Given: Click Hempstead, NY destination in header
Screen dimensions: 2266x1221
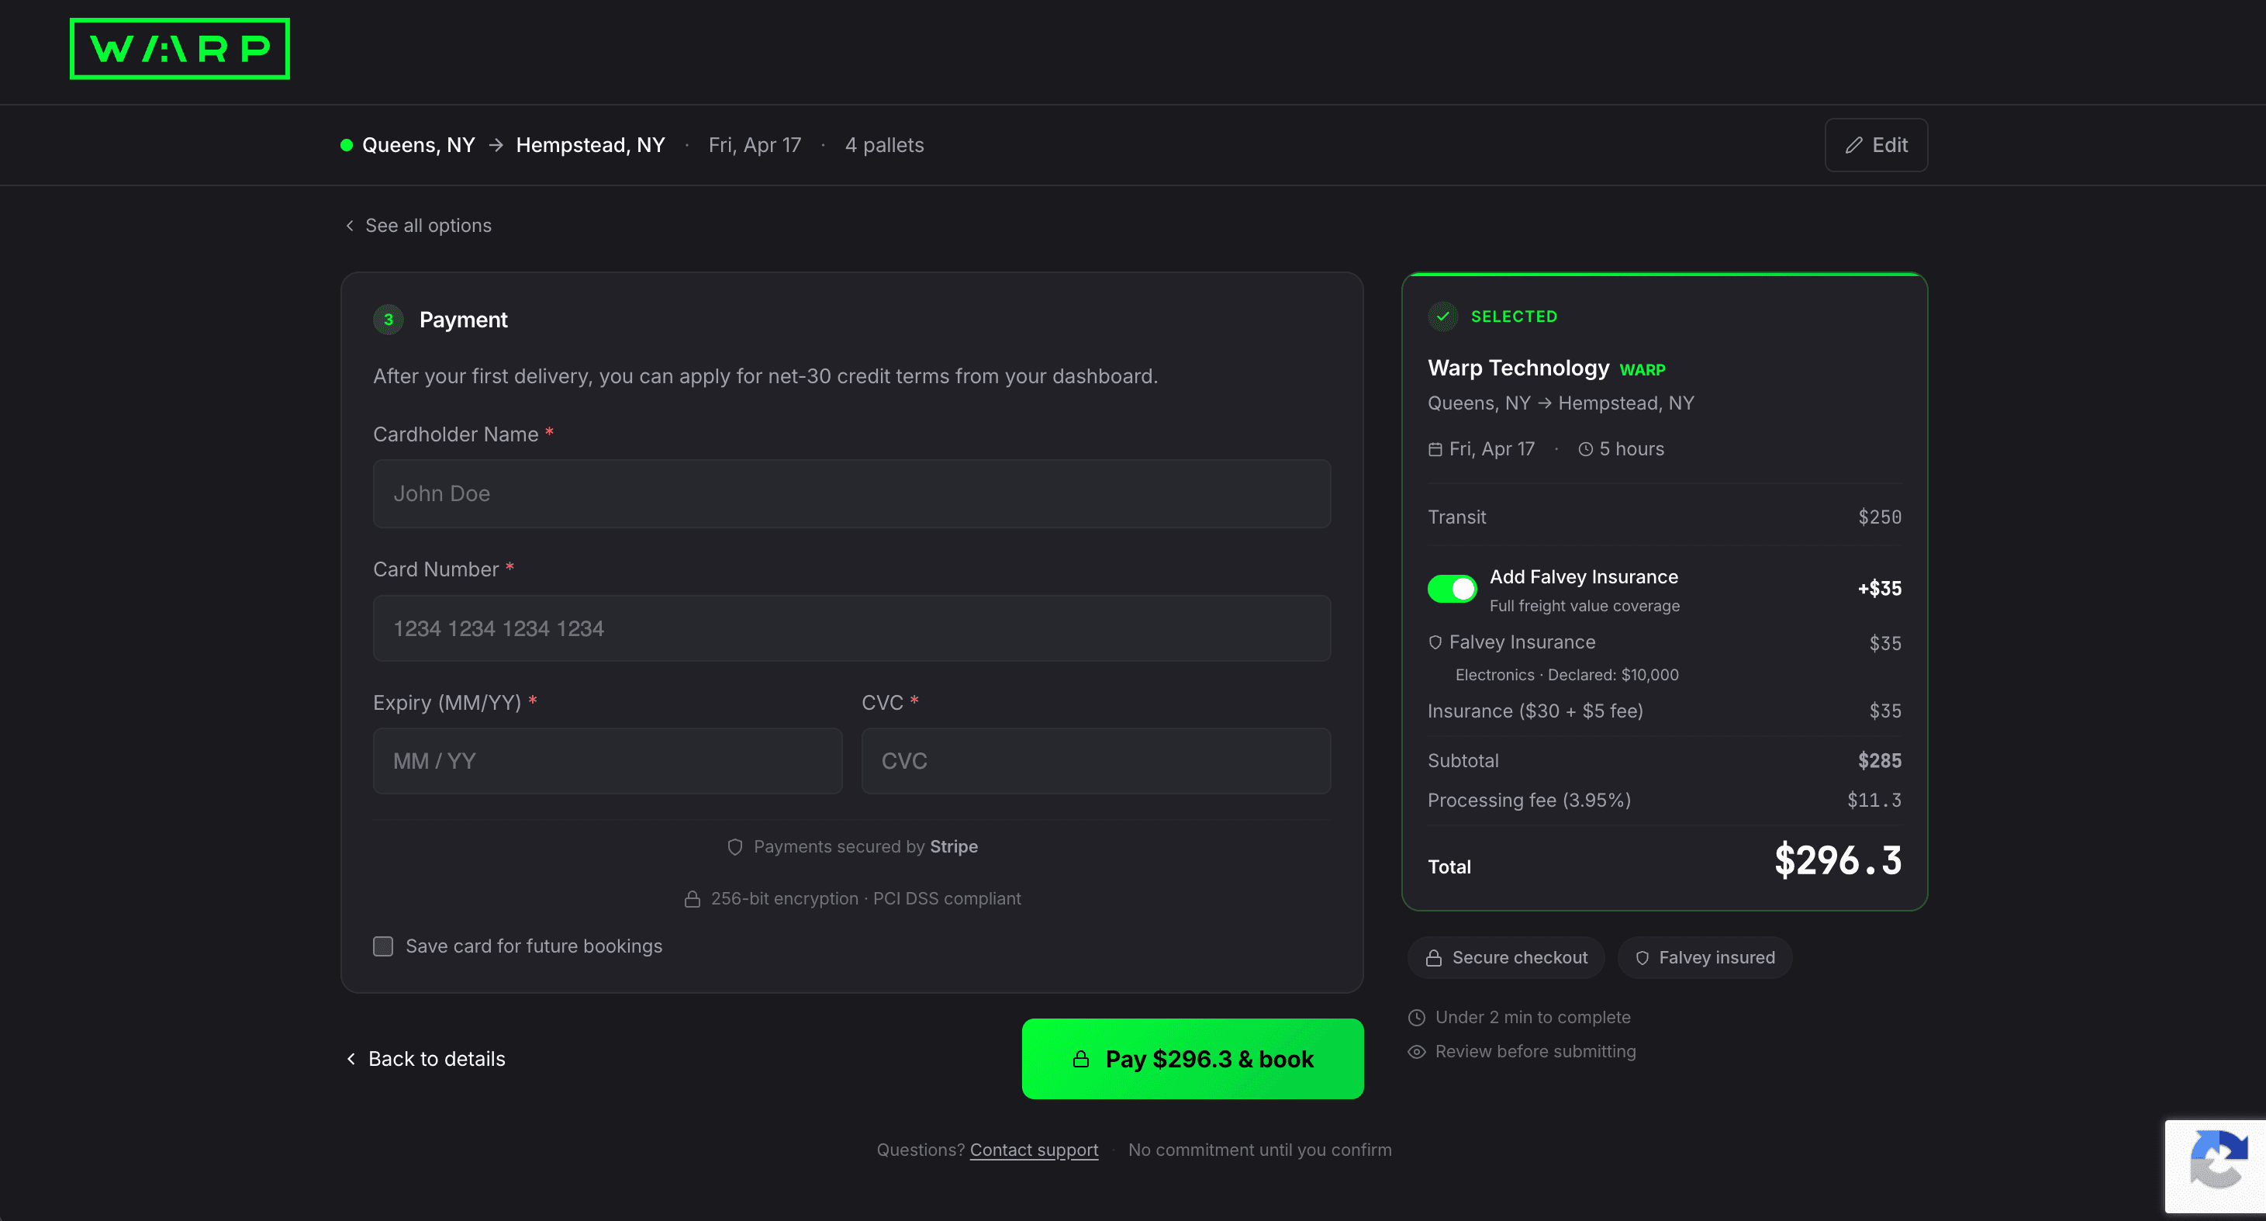Looking at the screenshot, I should (590, 145).
